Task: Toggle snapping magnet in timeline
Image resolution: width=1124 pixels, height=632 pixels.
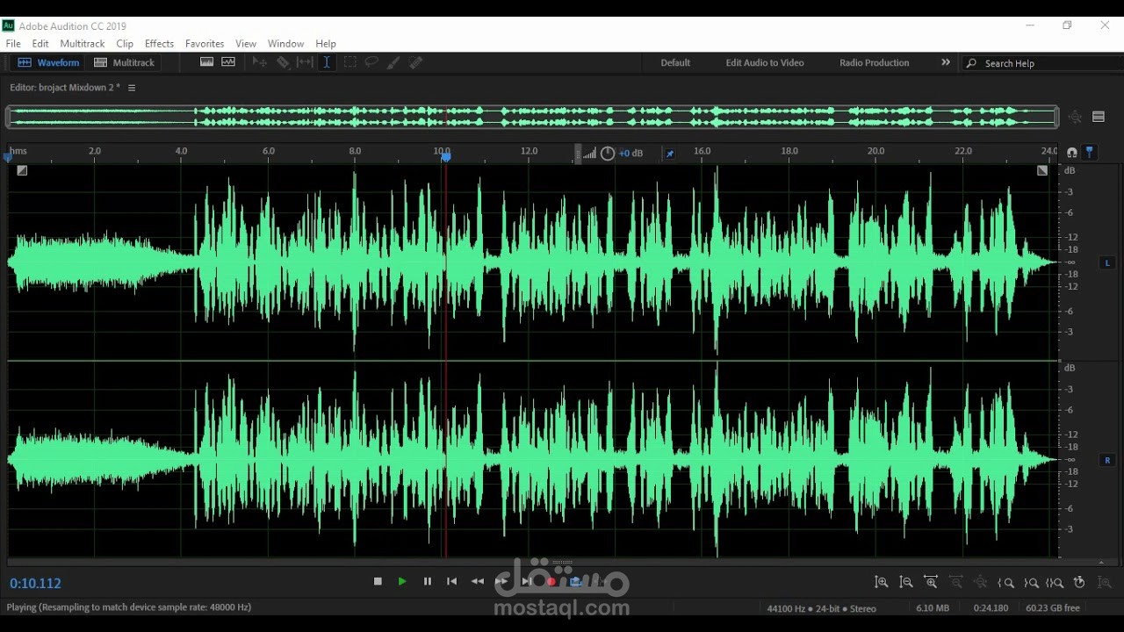Action: tap(1071, 153)
